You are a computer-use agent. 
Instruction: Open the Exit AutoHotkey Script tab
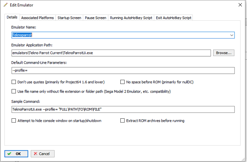174,18
